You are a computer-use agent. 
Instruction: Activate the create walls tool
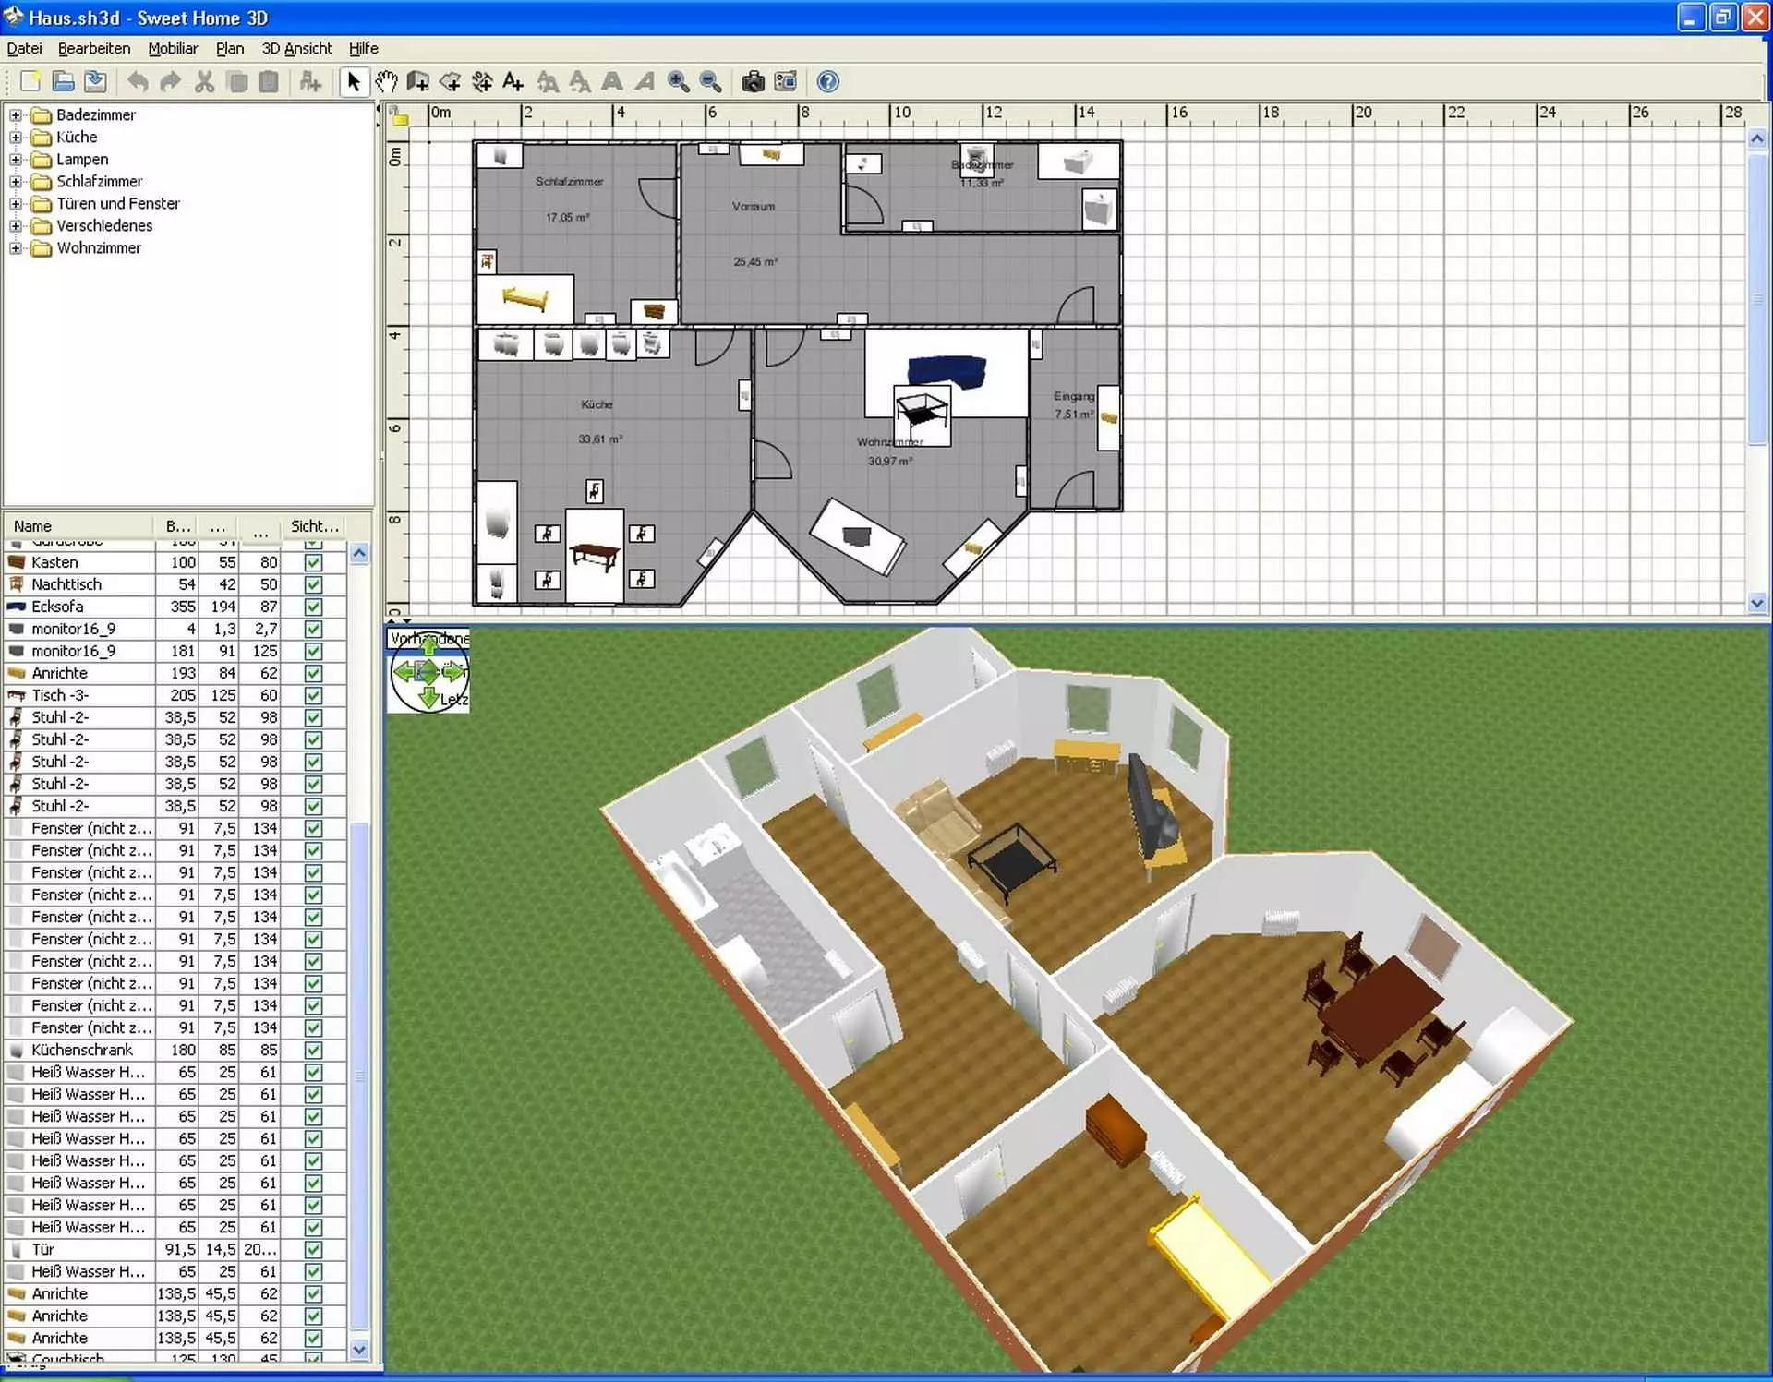click(417, 81)
